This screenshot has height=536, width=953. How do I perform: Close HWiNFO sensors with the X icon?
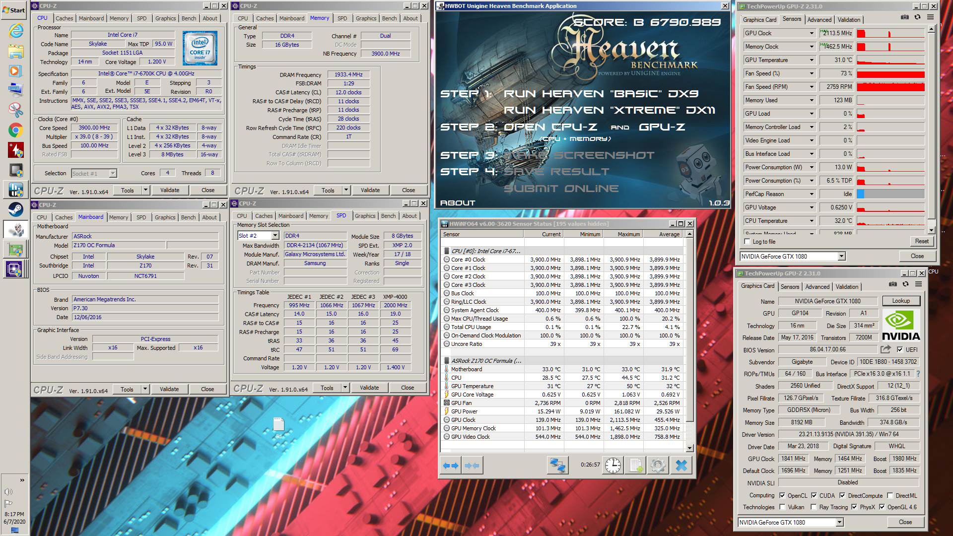tap(681, 466)
